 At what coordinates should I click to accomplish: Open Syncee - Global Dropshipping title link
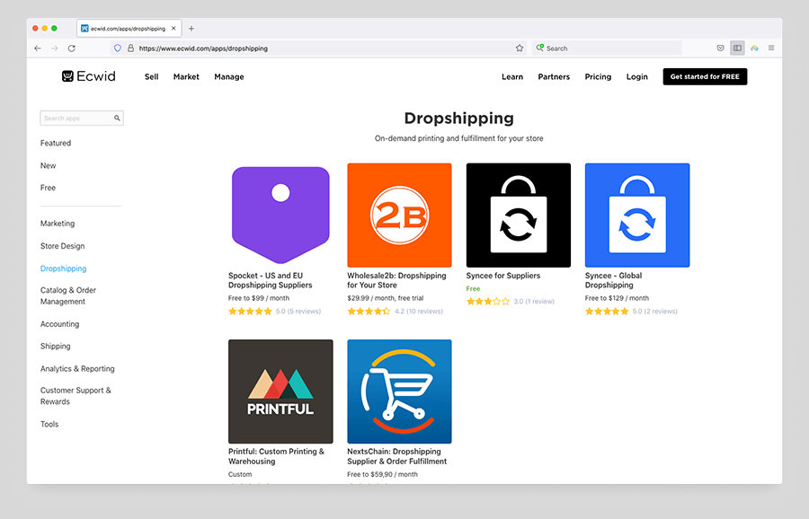613,280
